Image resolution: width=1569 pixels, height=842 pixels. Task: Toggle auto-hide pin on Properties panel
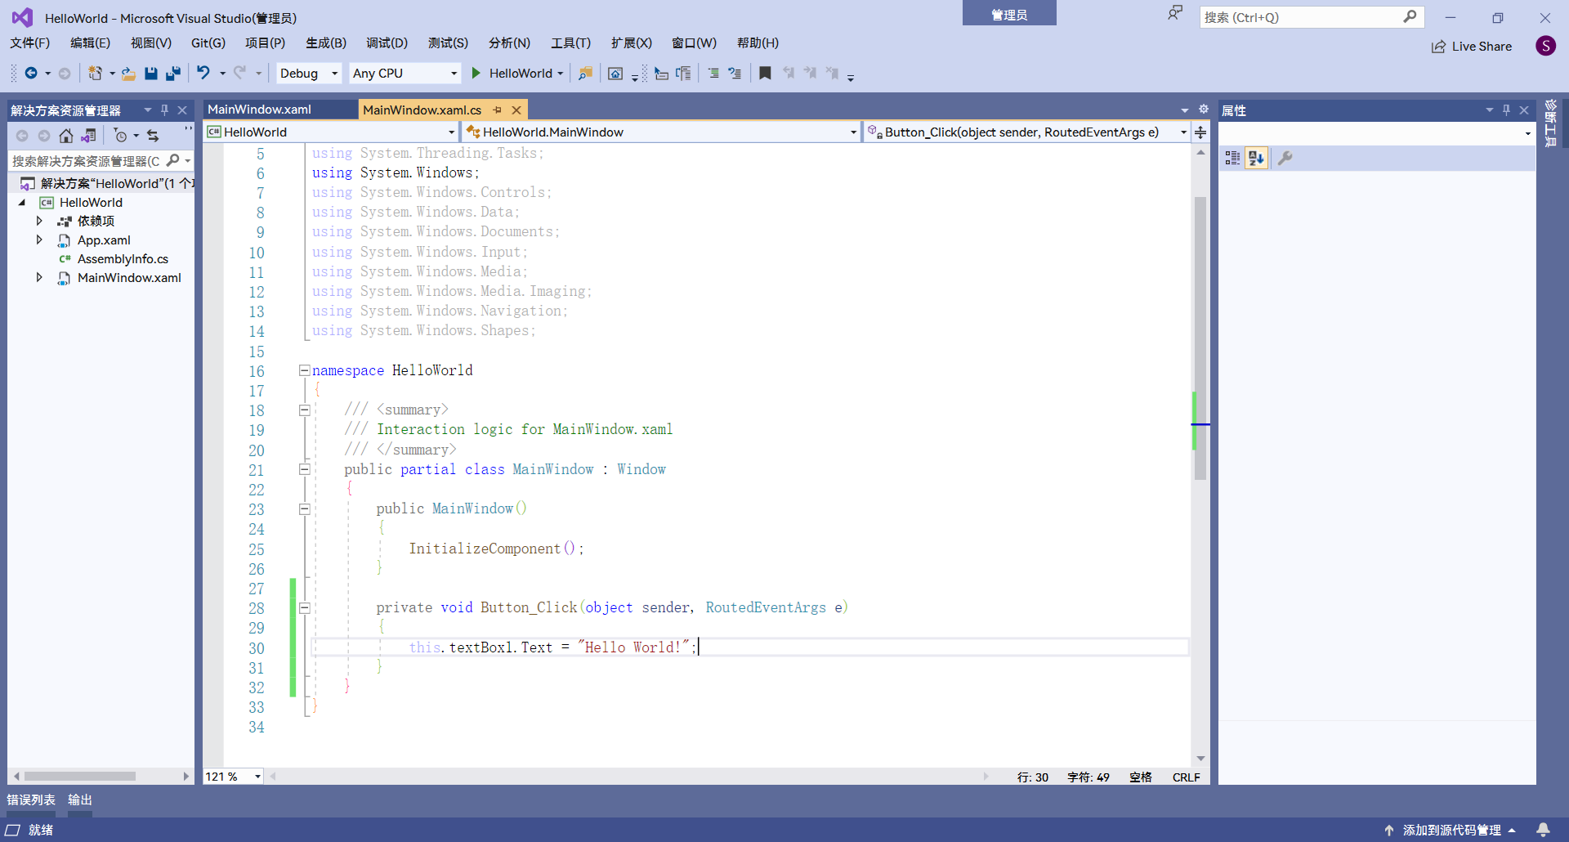point(1506,110)
